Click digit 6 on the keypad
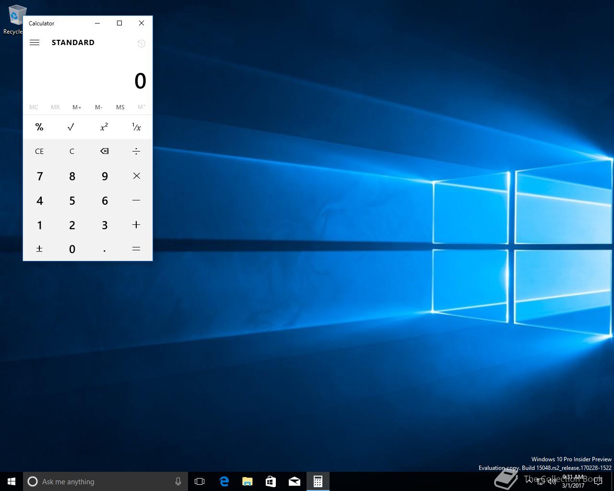This screenshot has height=491, width=614. pos(104,200)
